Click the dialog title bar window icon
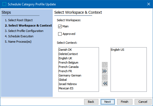The image size is (153, 106). pyautogui.click(x=4, y=4)
